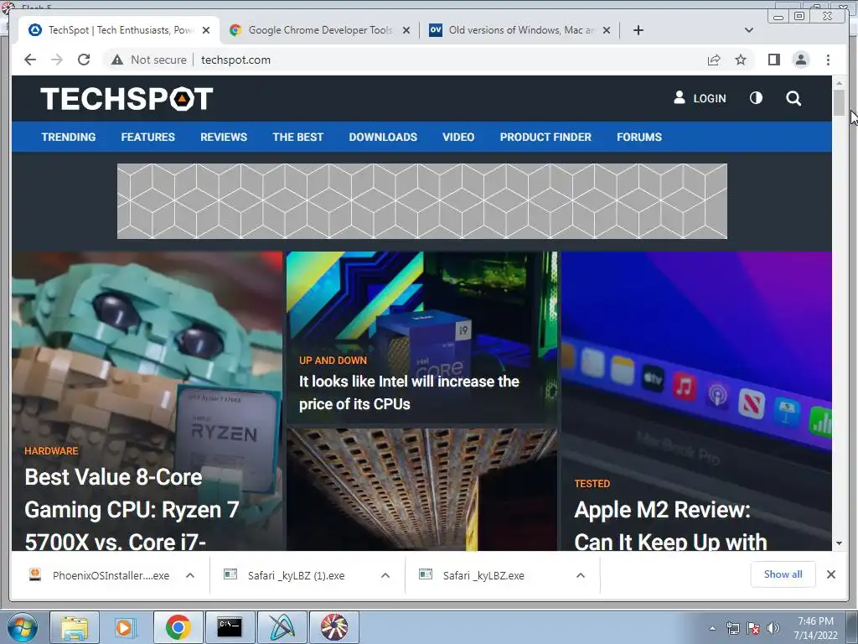This screenshot has width=858, height=644.
Task: Click the vertical scrollbar thumb
Action: 839,102
